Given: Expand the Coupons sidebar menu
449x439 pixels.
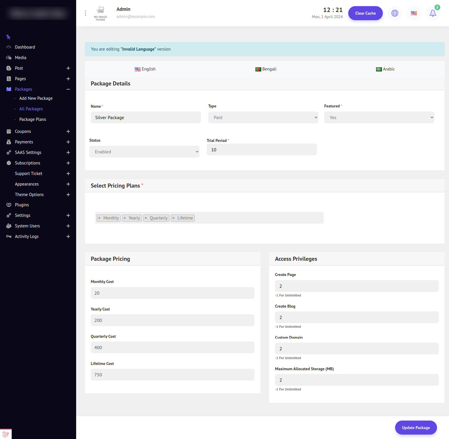Looking at the screenshot, I should tap(68, 131).
